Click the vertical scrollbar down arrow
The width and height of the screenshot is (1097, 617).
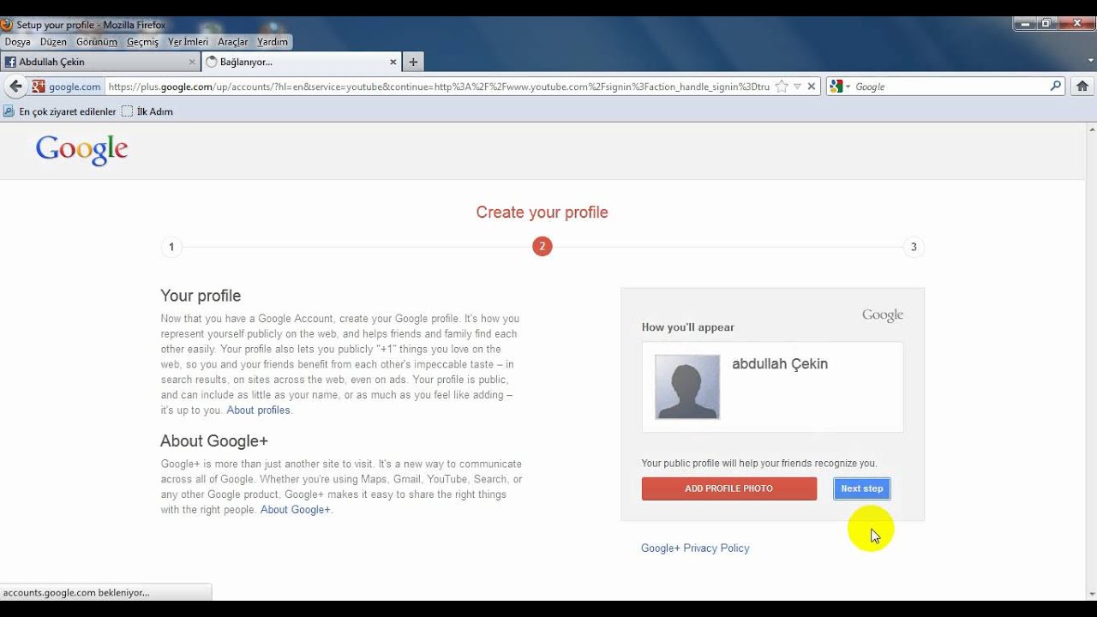tap(1091, 594)
